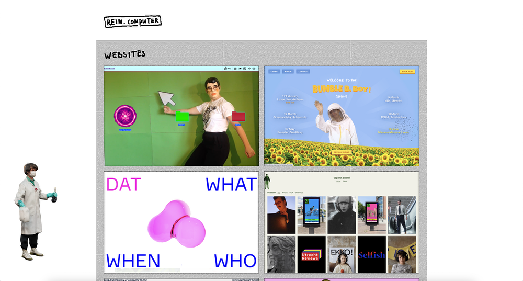Select the CONTACT nav item

pyautogui.click(x=303, y=71)
